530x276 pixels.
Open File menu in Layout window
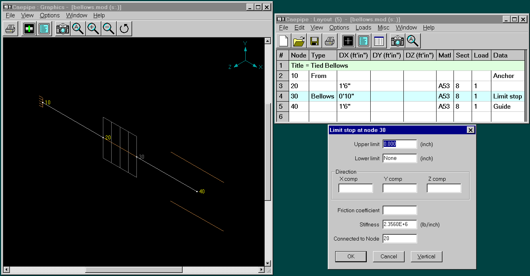[284, 28]
